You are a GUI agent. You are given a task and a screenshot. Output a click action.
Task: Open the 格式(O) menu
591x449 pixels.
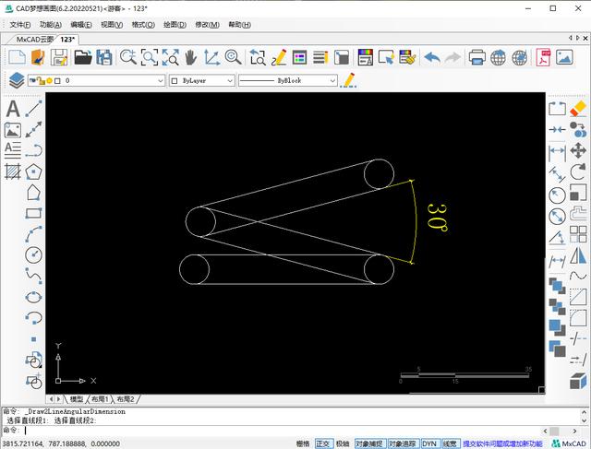[x=143, y=25]
